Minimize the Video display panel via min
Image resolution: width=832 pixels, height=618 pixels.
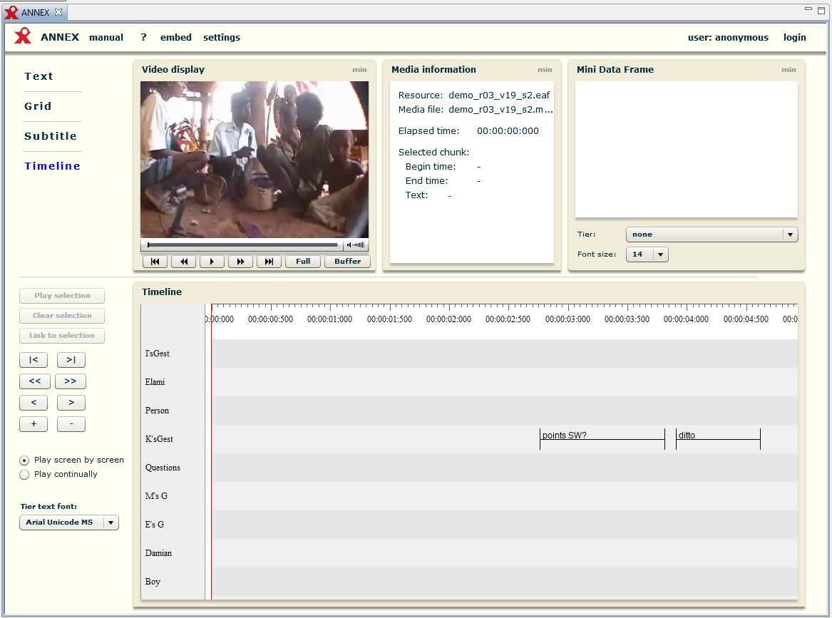click(359, 70)
